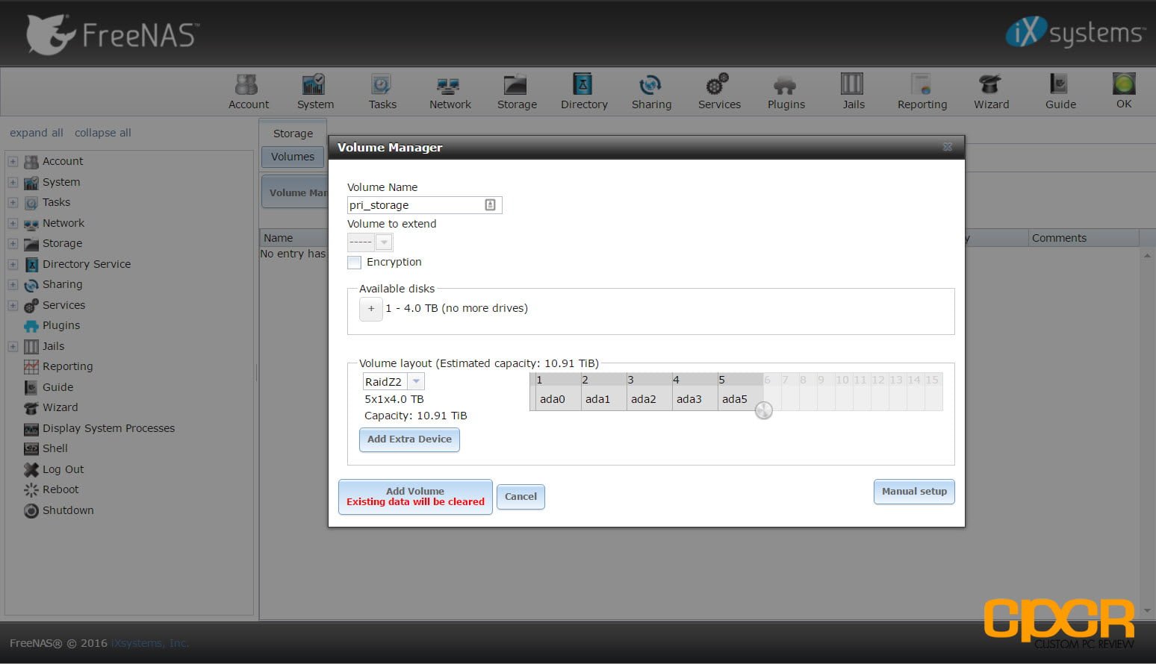Screen dimensions: 1156x664
Task: Click the Manual setup button
Action: (x=914, y=491)
